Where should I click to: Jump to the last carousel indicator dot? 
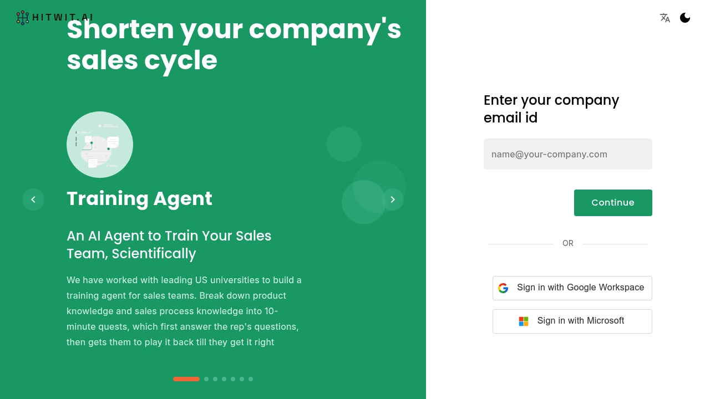point(251,379)
